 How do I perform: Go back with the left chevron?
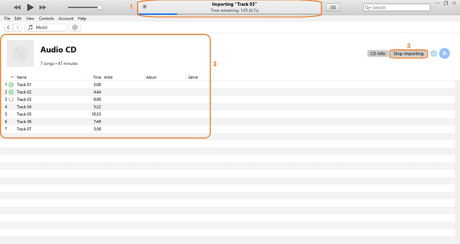pyautogui.click(x=9, y=28)
